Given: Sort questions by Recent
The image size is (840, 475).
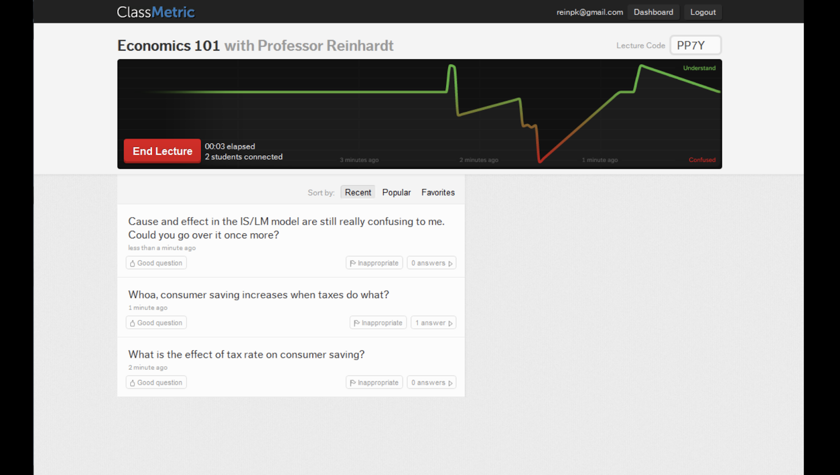Looking at the screenshot, I should (x=358, y=192).
